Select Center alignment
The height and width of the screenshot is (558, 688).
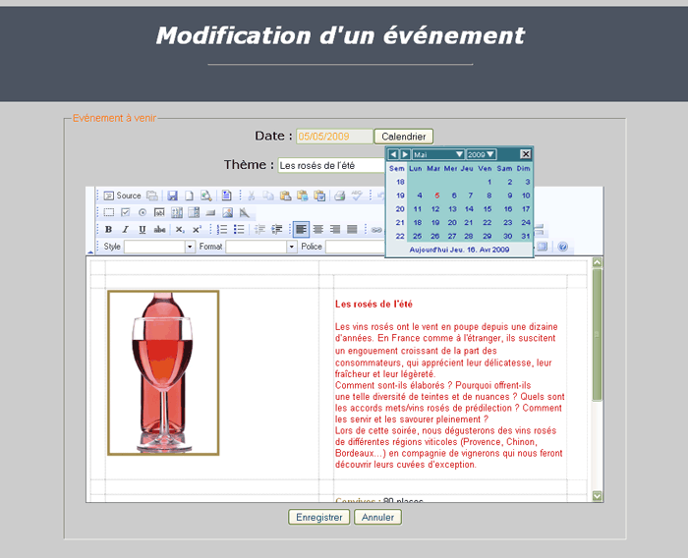point(318,230)
